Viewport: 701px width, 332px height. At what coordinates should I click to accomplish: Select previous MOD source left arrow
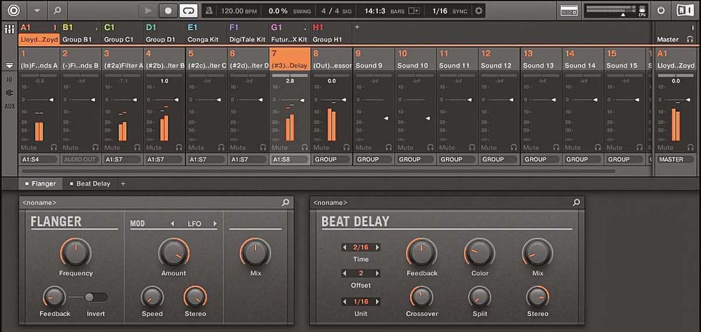pos(173,224)
